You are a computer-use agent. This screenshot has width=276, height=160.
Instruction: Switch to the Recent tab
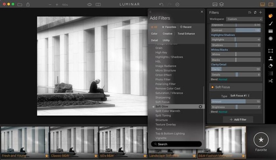click(x=186, y=27)
